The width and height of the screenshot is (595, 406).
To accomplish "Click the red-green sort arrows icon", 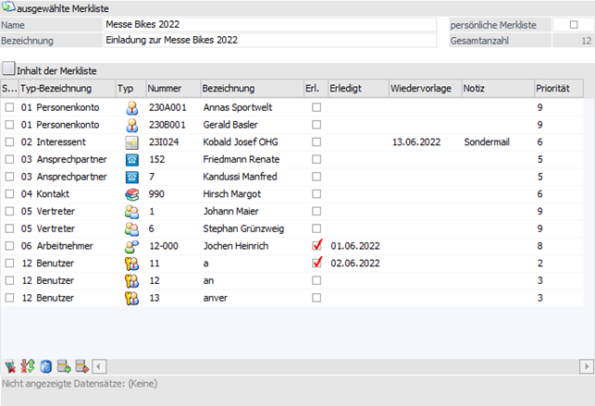I will click(26, 364).
